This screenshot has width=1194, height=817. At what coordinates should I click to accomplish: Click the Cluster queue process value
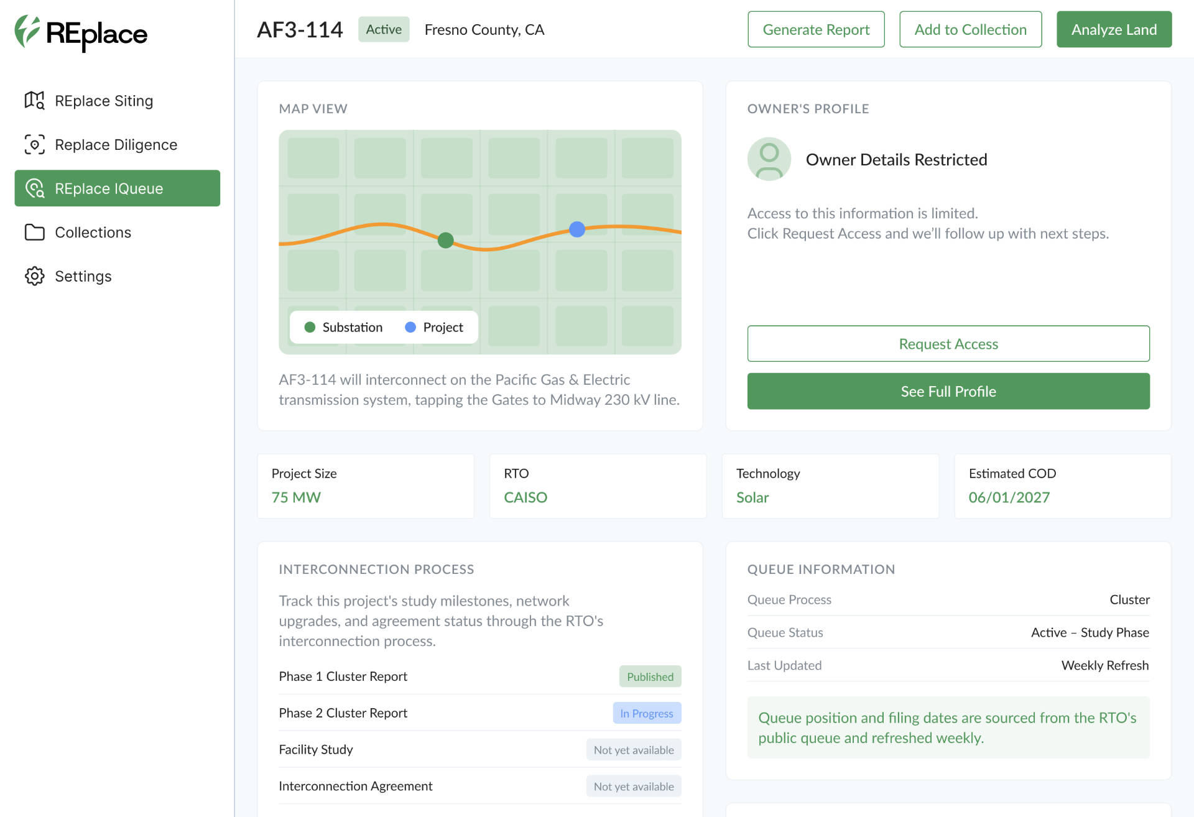coord(1130,599)
